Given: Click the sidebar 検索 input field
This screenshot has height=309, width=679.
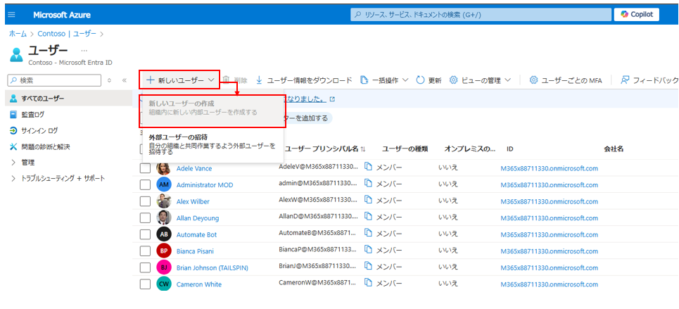Looking at the screenshot, I should [54, 80].
